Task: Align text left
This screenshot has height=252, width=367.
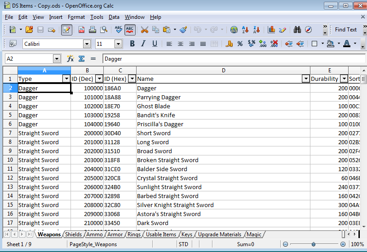Action: [169, 44]
